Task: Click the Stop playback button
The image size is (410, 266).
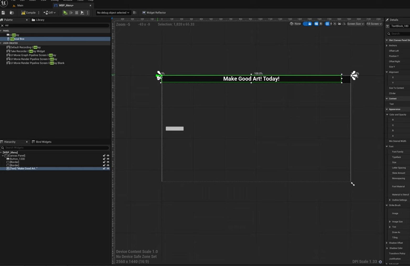Action: [x=77, y=13]
